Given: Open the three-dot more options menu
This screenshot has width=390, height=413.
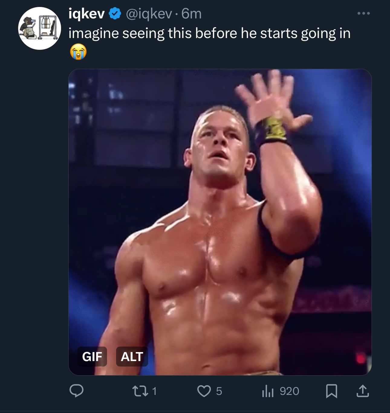Looking at the screenshot, I should (363, 14).
